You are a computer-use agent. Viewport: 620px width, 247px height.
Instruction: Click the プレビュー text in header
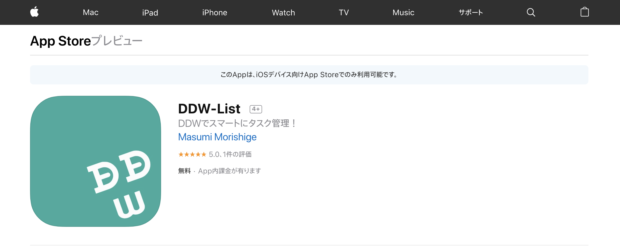pos(117,41)
